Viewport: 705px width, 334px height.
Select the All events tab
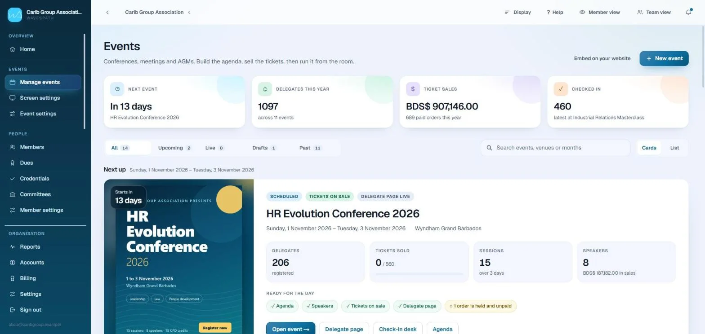tap(128, 148)
